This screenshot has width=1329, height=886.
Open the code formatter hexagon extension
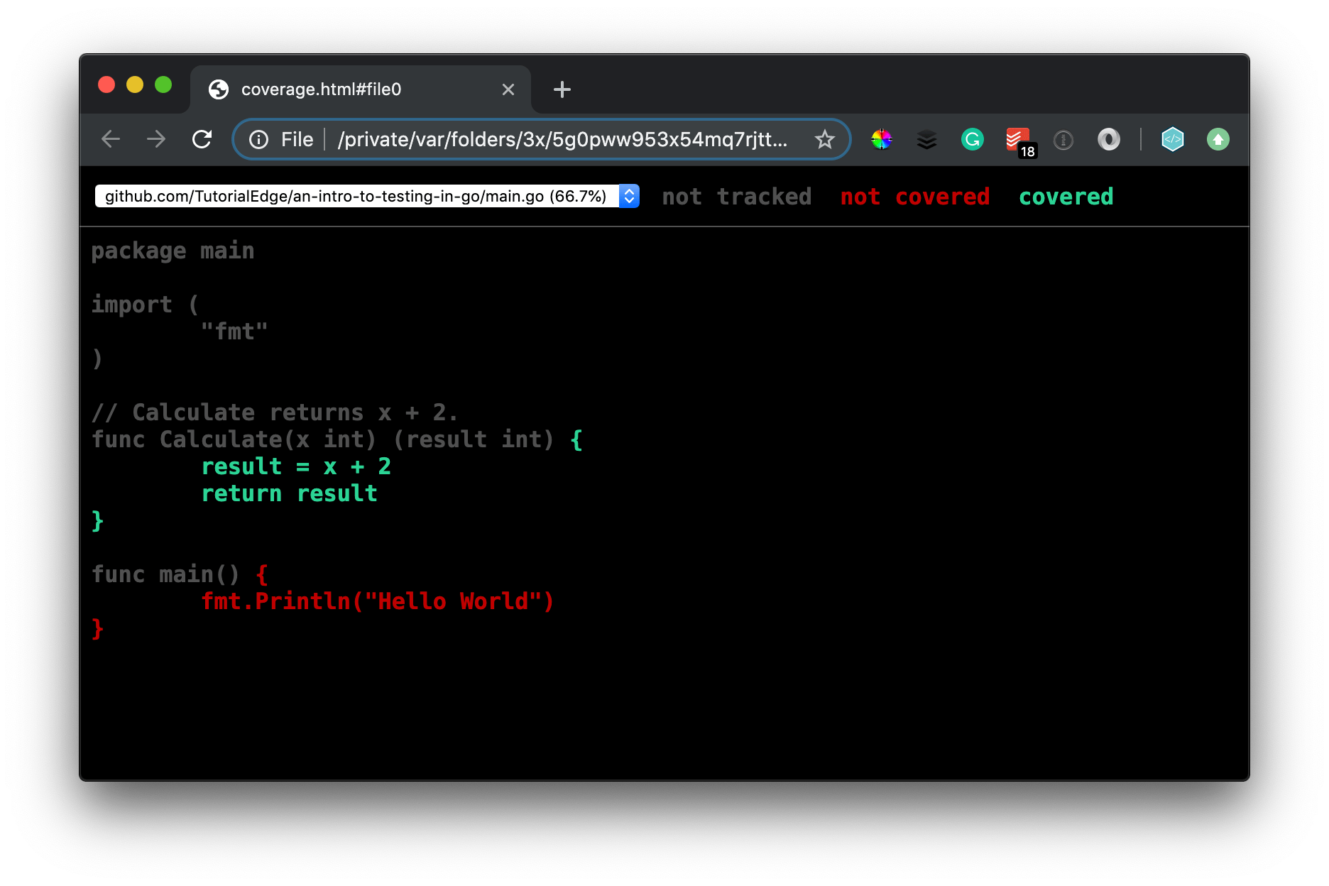tap(1173, 139)
